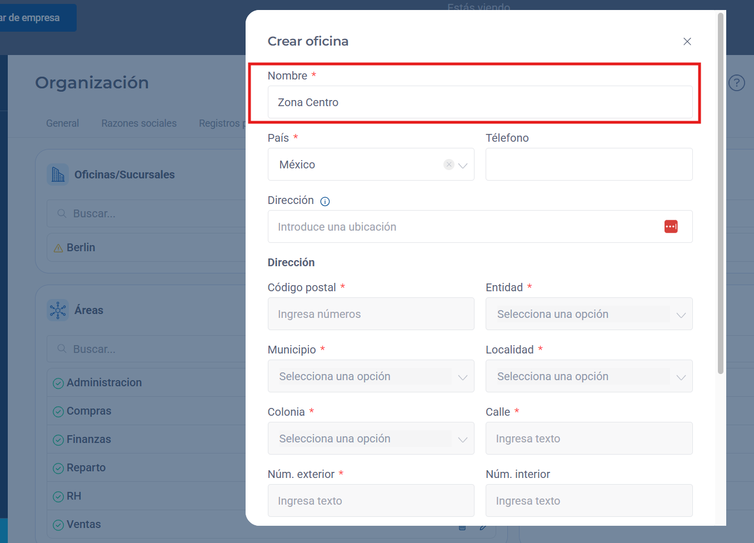
Task: Open the Entidad dropdown
Action: click(x=589, y=314)
